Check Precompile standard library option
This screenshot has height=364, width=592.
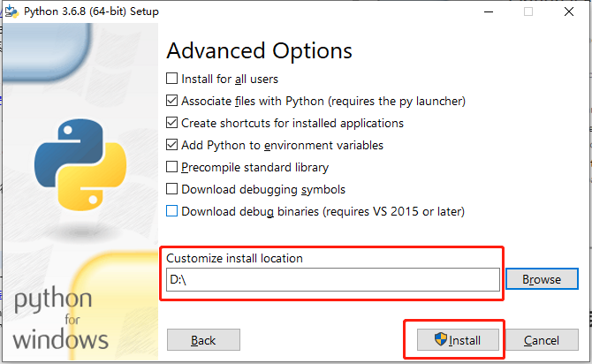click(x=171, y=167)
